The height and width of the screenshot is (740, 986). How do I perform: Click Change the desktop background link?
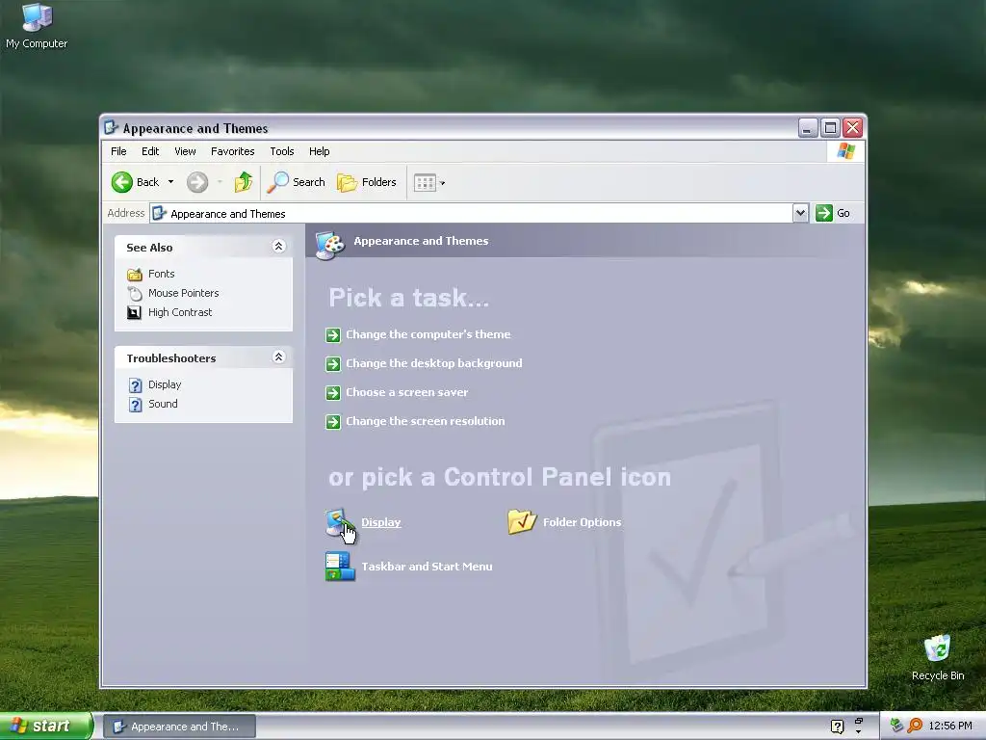[x=434, y=363]
